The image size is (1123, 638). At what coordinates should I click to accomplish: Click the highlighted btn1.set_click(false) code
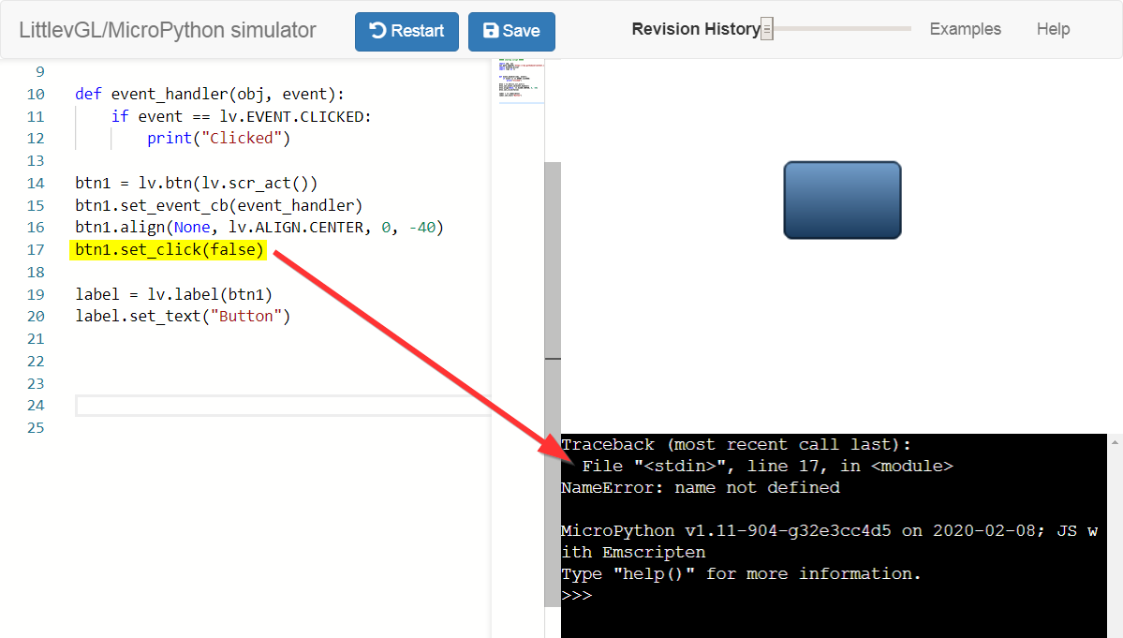point(170,250)
